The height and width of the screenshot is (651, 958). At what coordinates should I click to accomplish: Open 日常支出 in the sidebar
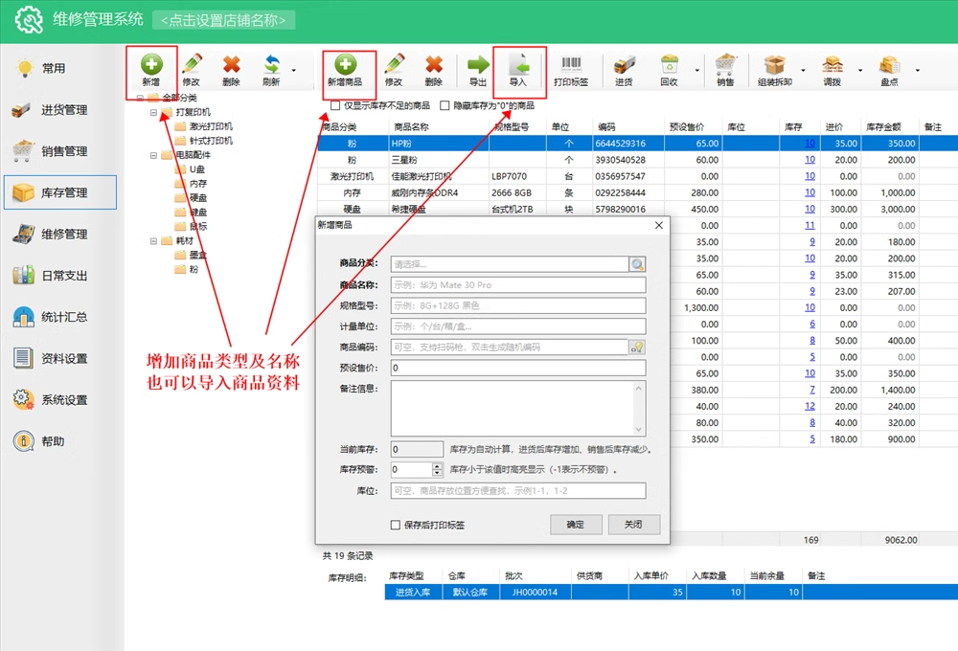(x=59, y=276)
